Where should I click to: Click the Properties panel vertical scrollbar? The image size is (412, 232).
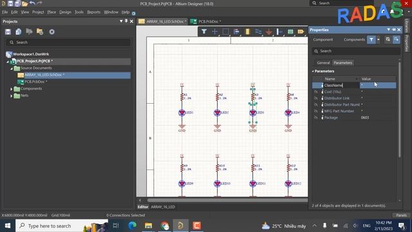coord(400,110)
